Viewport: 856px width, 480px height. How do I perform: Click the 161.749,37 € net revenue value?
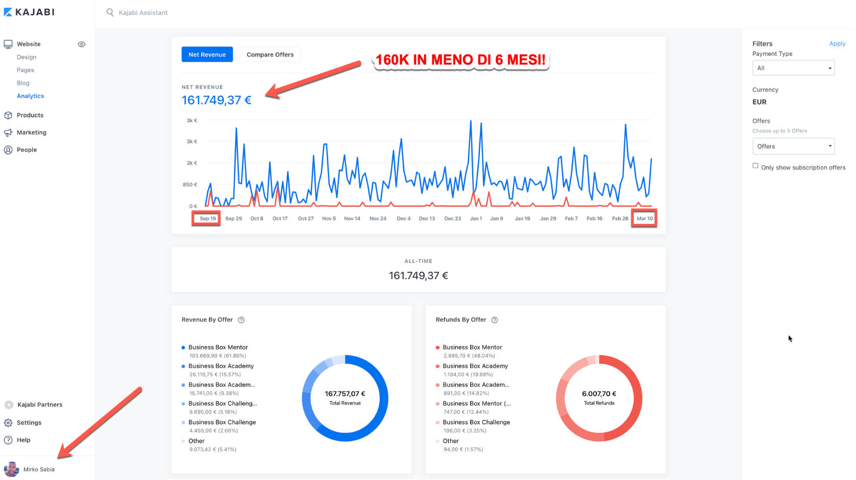[x=216, y=100]
